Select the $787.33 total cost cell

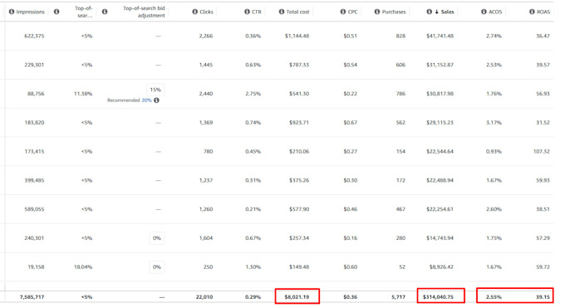[299, 65]
